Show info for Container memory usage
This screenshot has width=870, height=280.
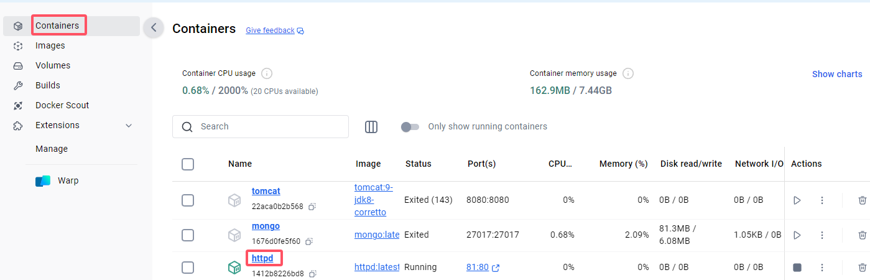click(628, 73)
